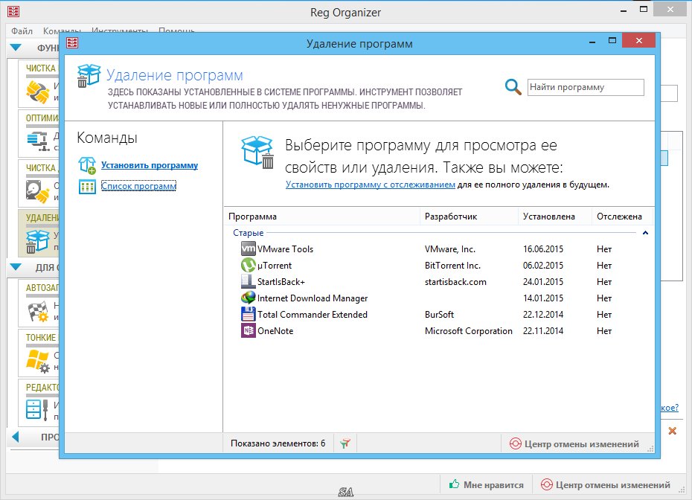The height and width of the screenshot is (500, 692).
Task: Open the ТОНКИЕ Windows flag icon in Reg Organizer
Action: pos(38,362)
